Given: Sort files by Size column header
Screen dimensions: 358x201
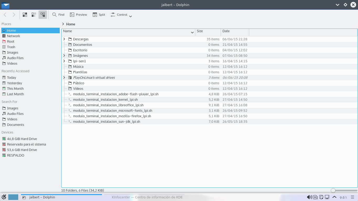Looking at the screenshot, I should click(208, 31).
